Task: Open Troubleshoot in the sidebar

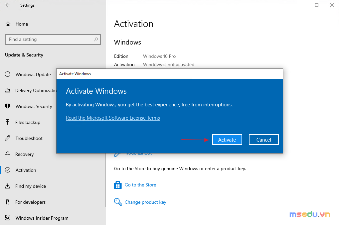Action: coord(29,138)
